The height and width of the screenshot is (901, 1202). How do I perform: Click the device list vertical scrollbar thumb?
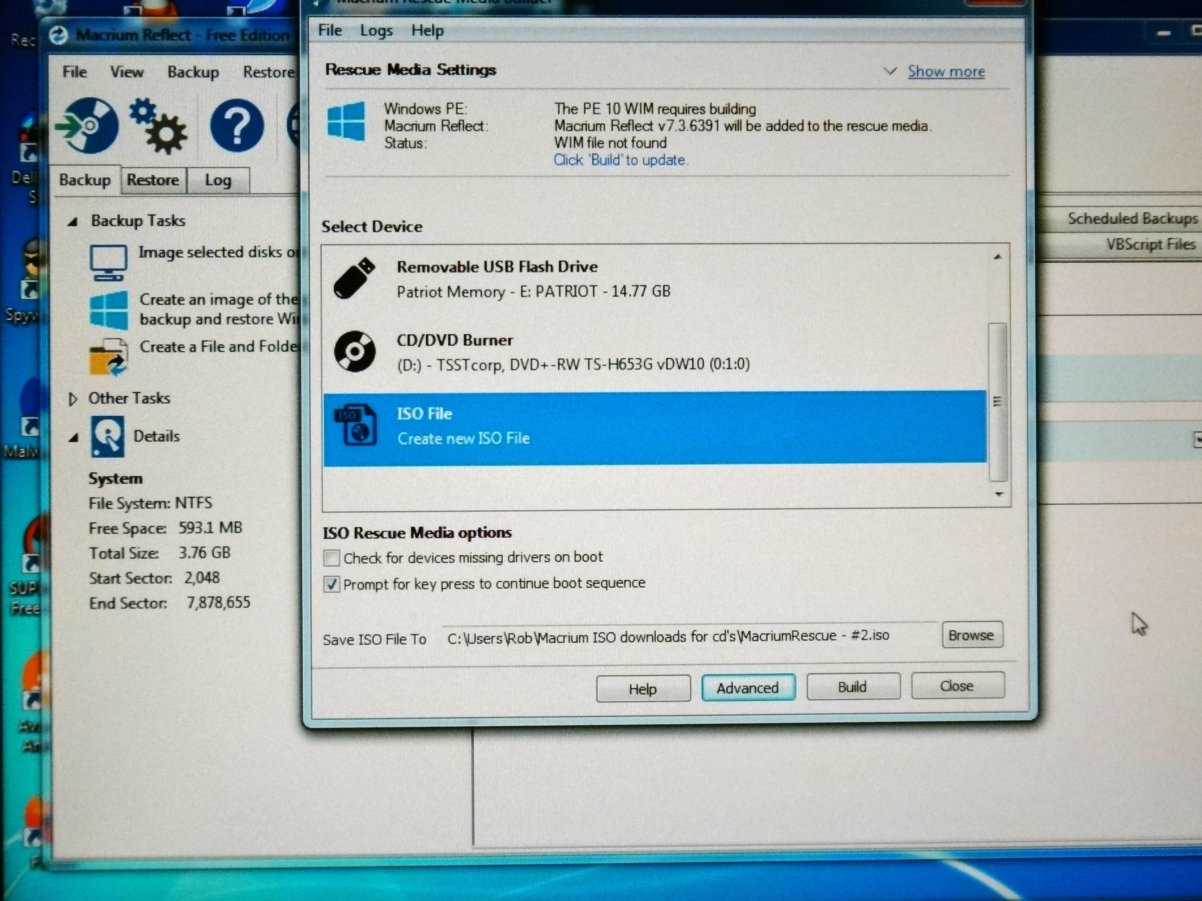(x=997, y=402)
